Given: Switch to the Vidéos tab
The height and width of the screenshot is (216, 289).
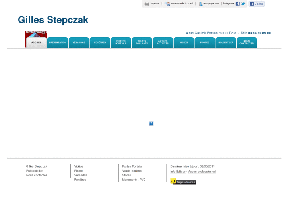Looking at the screenshot, I should click(x=184, y=42).
